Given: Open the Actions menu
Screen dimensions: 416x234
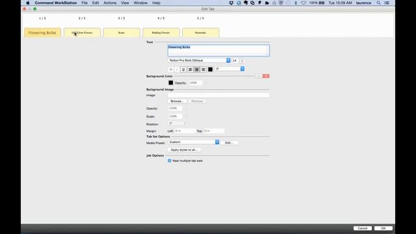Looking at the screenshot, I should (110, 3).
